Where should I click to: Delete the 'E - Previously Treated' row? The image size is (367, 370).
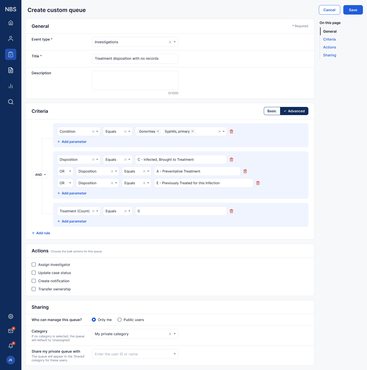click(x=258, y=183)
